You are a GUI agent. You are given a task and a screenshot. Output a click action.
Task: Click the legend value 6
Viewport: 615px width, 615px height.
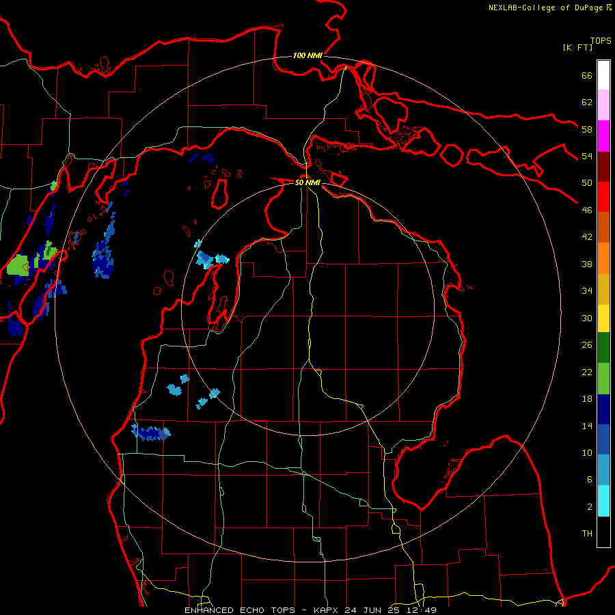[589, 480]
